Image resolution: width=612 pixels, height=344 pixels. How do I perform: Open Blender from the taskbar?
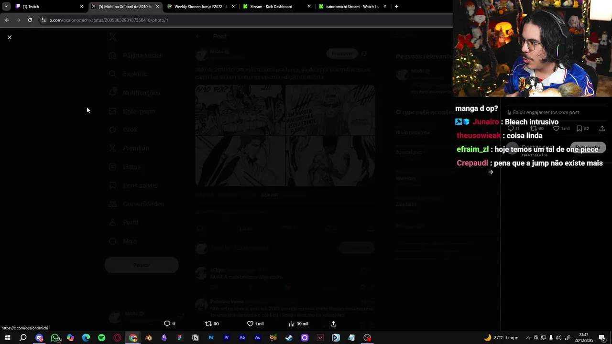(149, 338)
